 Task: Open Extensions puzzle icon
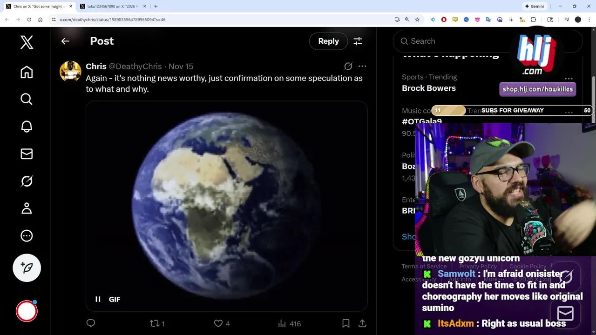click(x=534, y=20)
